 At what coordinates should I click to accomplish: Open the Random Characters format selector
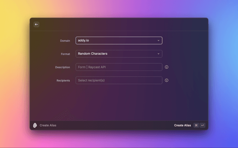[x=115, y=54]
